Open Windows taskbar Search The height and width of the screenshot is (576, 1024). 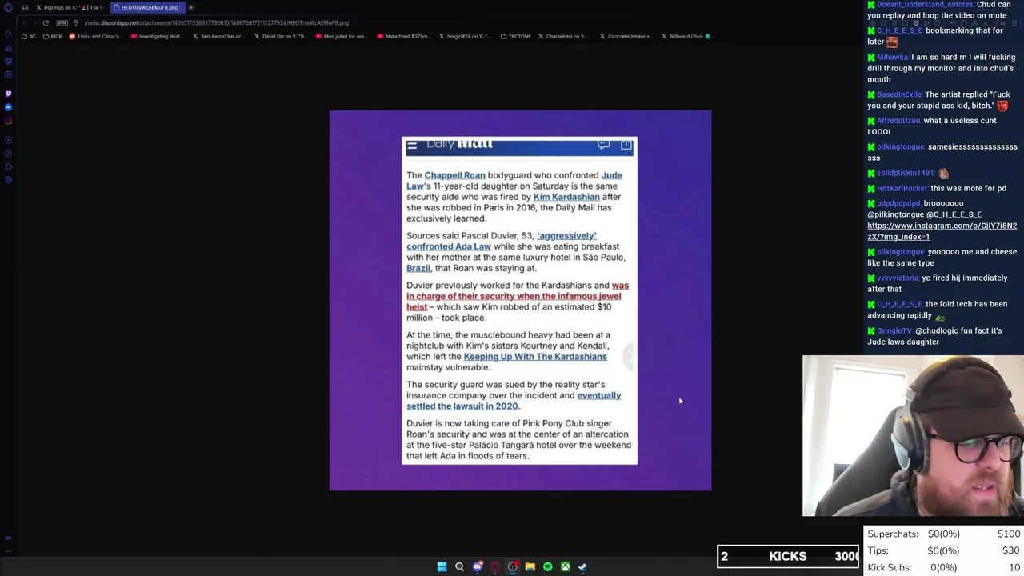pos(459,566)
